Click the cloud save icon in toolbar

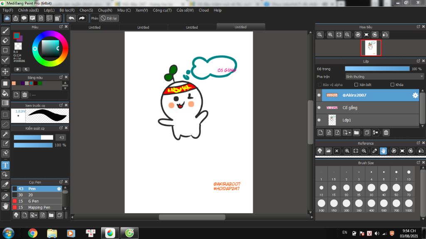tap(7, 18)
